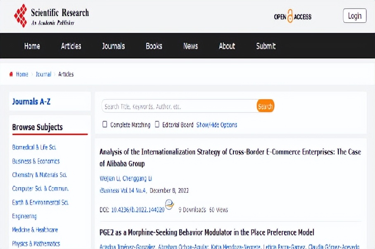The width and height of the screenshot is (375, 249).
Task: Open the About menu item
Action: (x=227, y=46)
